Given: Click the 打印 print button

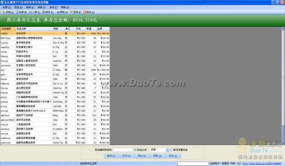Looking at the screenshot, I should pyautogui.click(x=127, y=156).
